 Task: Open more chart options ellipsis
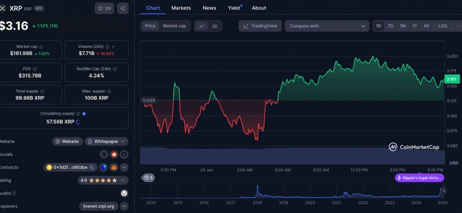(x=459, y=26)
